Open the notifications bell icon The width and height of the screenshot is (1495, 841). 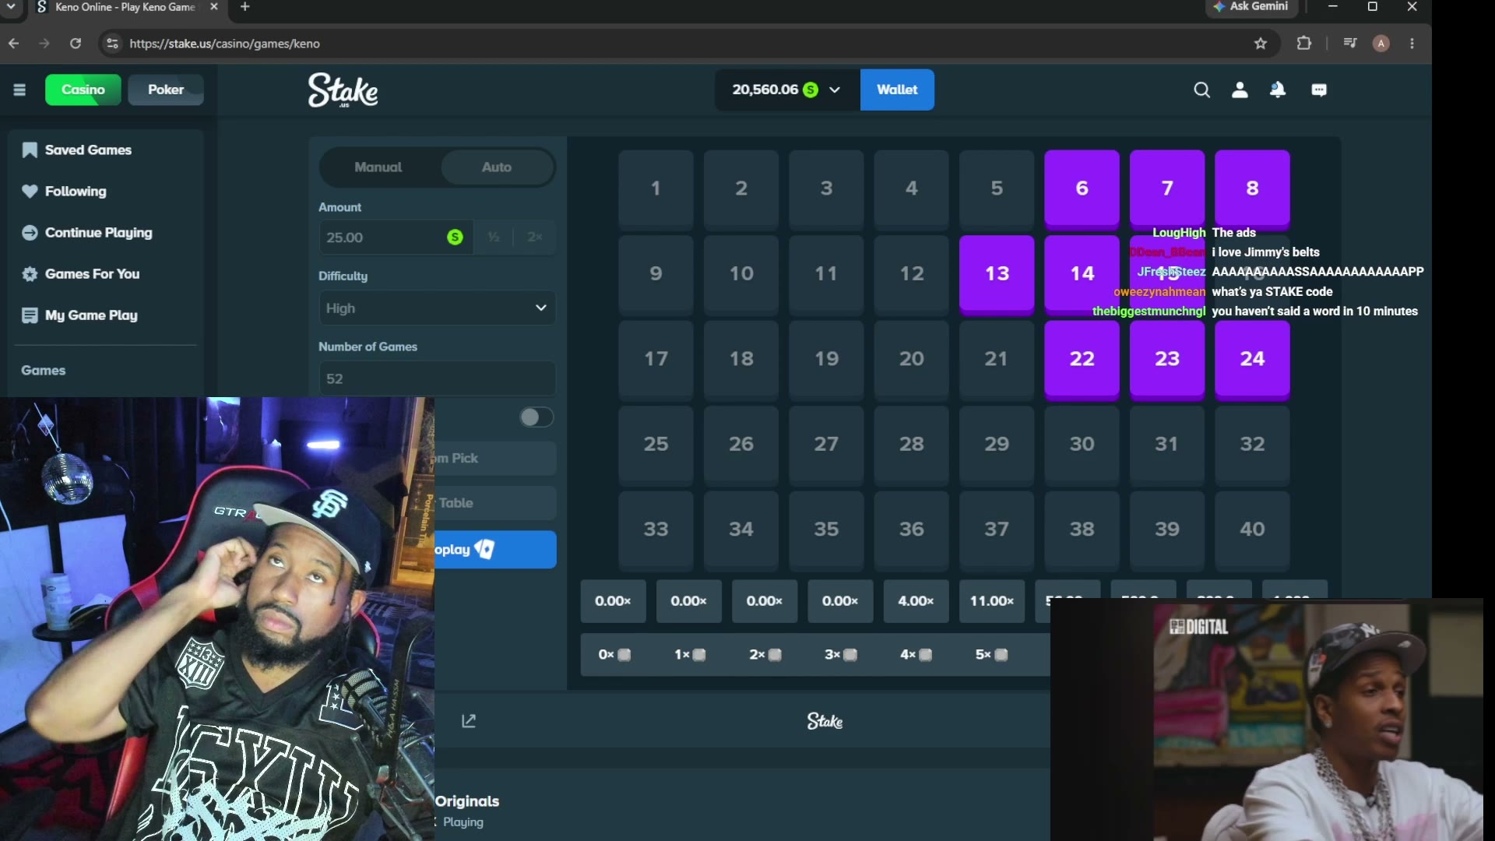tap(1278, 90)
